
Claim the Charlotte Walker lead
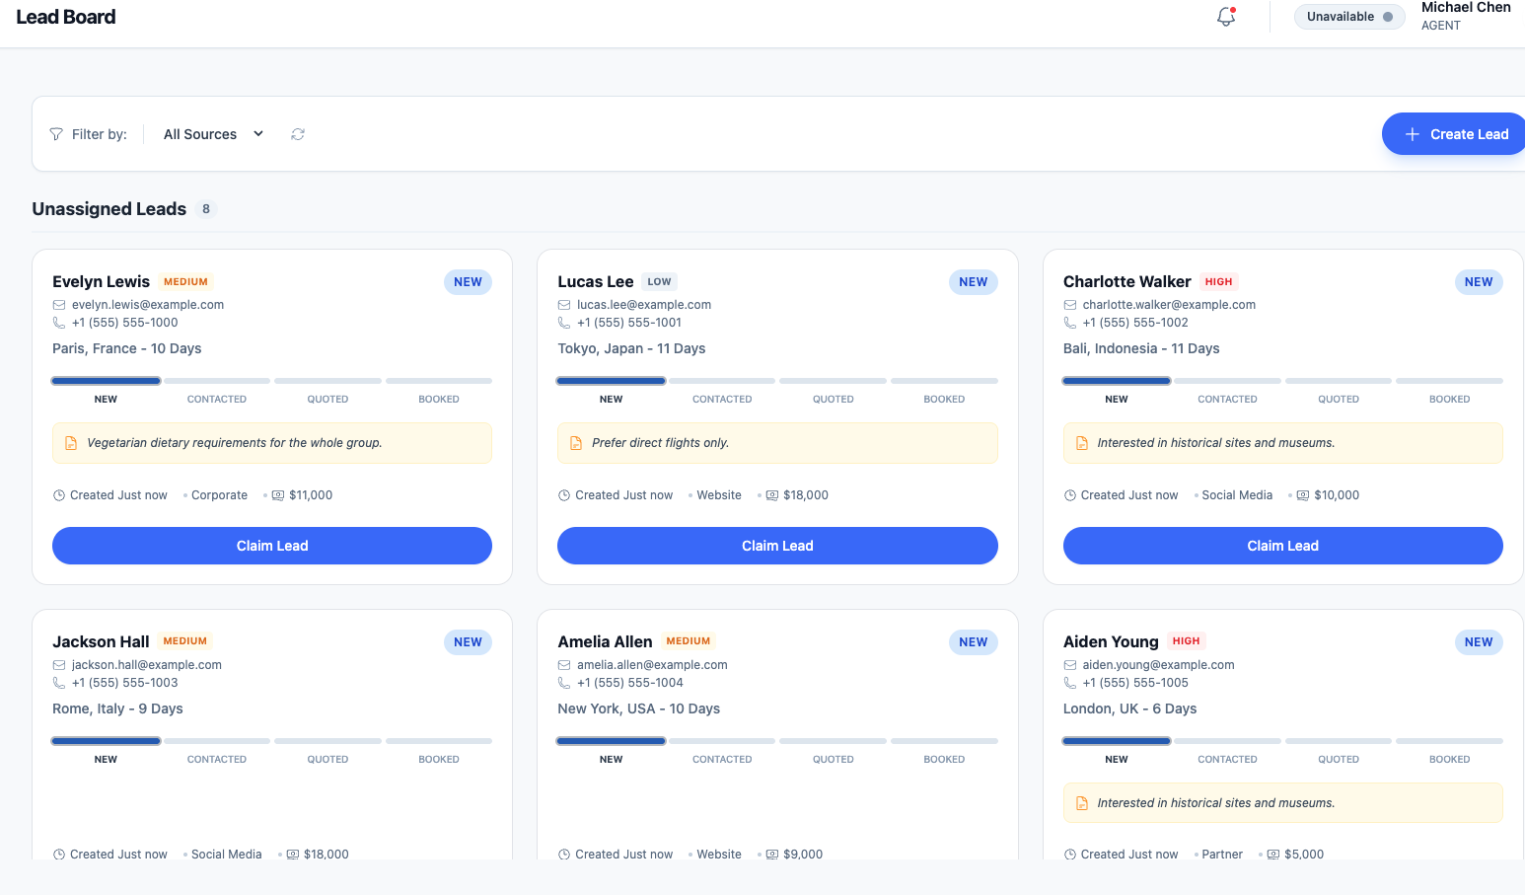(1282, 546)
